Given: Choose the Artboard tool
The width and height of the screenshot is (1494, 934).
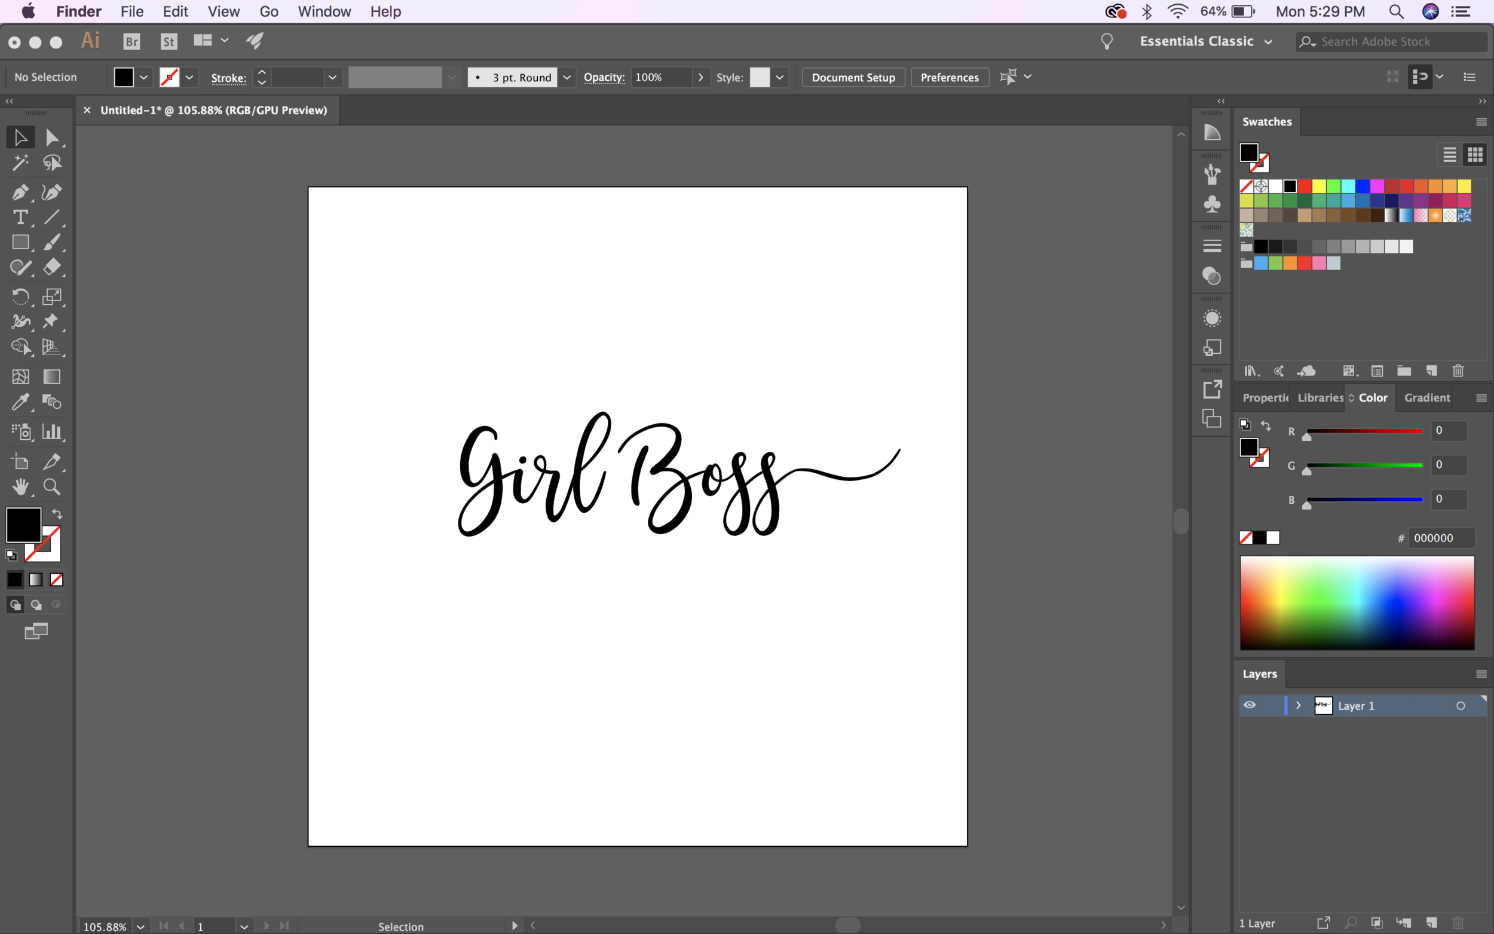Looking at the screenshot, I should pyautogui.click(x=20, y=461).
